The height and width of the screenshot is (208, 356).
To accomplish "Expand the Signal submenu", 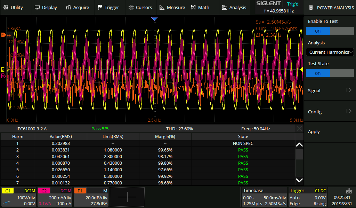I will coord(330,90).
